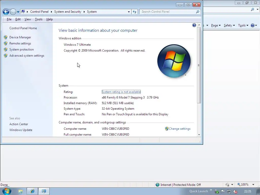Viewport: 260px width, 195px height.
Task: Open the Help menu
Action: pos(50,19)
